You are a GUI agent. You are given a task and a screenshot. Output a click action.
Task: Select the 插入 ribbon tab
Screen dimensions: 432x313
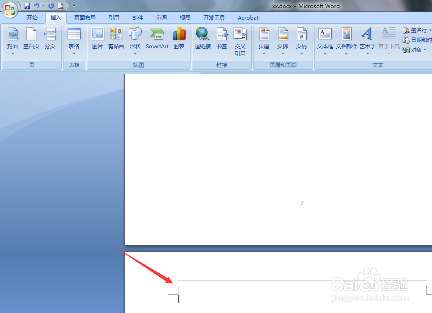55,17
